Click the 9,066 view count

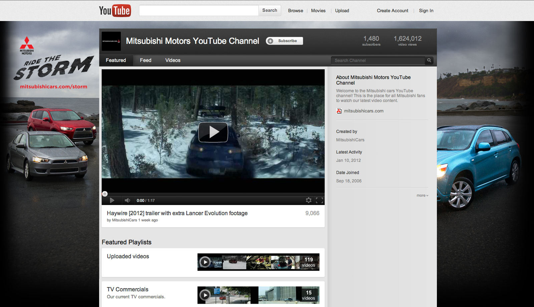click(x=312, y=213)
